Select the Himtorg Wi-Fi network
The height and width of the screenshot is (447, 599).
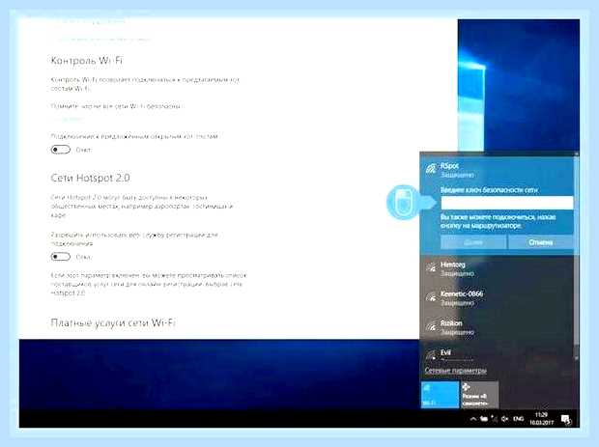click(x=497, y=268)
